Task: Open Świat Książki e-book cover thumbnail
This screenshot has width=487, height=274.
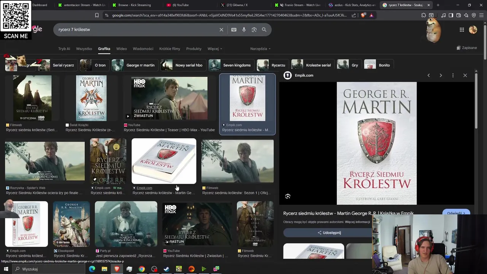Action: coord(91,99)
